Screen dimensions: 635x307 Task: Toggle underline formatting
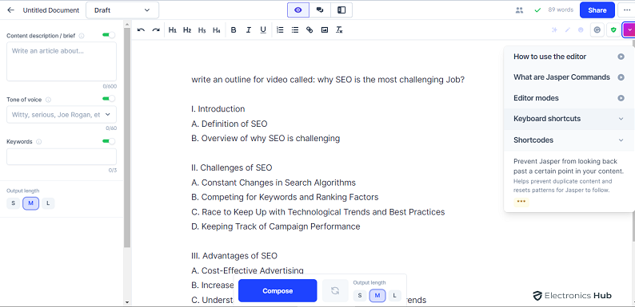[263, 30]
